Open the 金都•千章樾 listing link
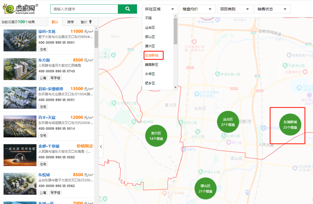The height and width of the screenshot is (204, 313). (49, 146)
